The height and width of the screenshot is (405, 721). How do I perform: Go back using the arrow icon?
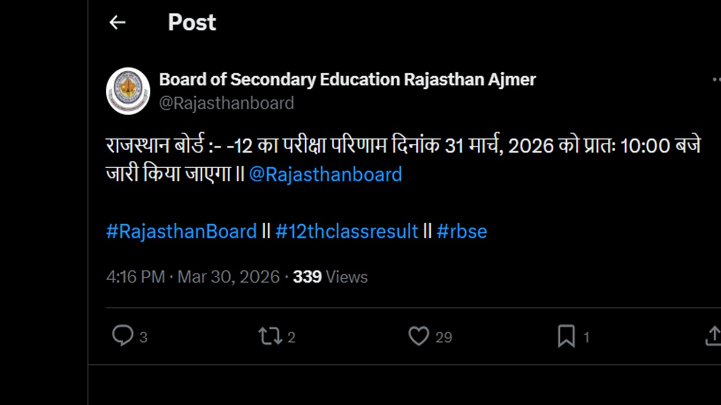117,22
